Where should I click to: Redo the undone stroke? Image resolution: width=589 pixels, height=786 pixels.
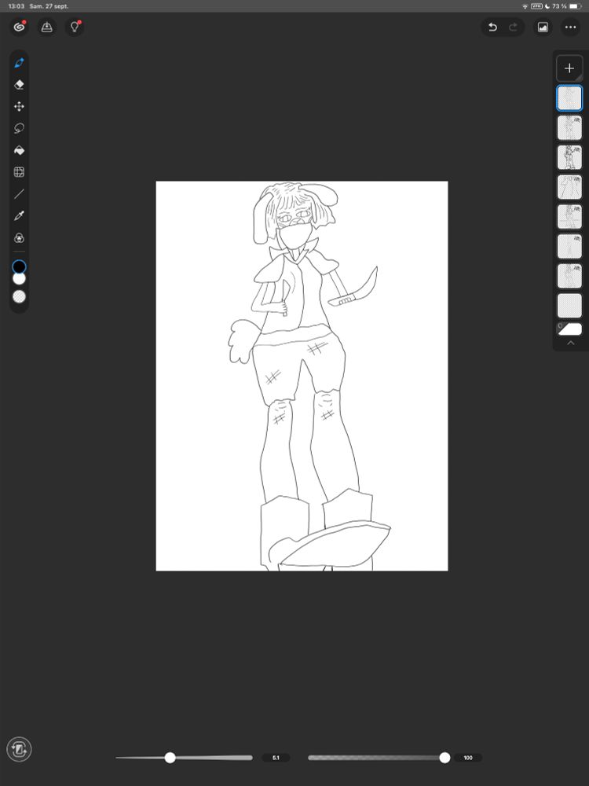[x=513, y=27]
